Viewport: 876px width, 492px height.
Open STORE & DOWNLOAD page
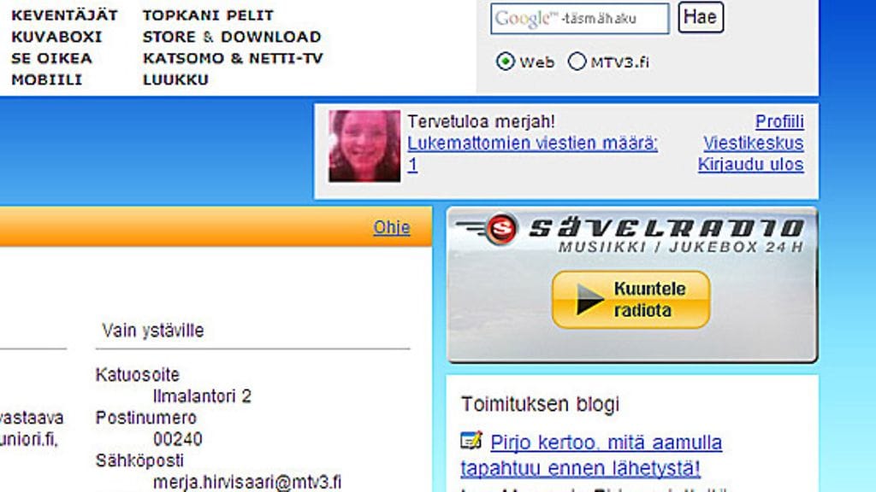click(232, 37)
